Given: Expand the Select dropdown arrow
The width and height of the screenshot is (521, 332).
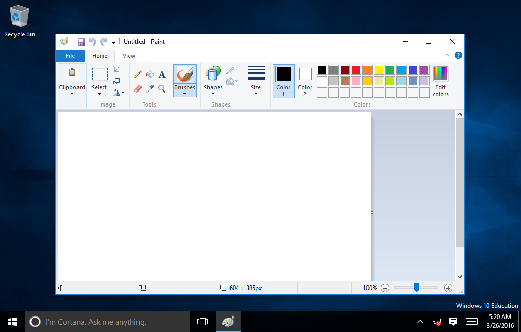Looking at the screenshot, I should (x=99, y=94).
